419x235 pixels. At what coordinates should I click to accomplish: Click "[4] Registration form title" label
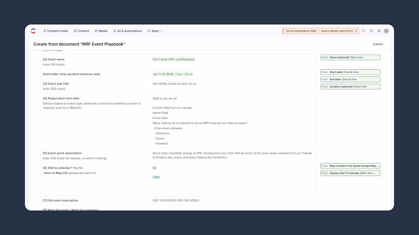click(61, 98)
